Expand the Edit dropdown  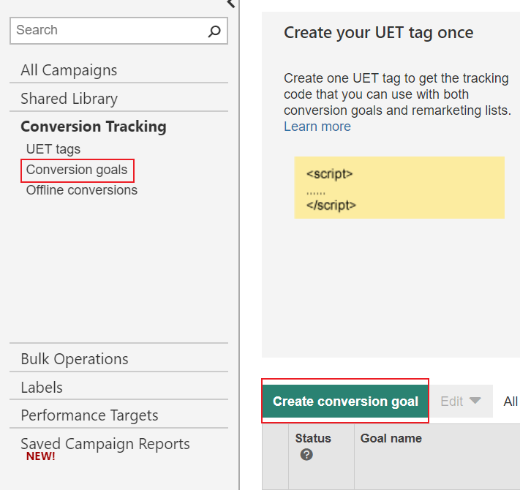coord(461,402)
